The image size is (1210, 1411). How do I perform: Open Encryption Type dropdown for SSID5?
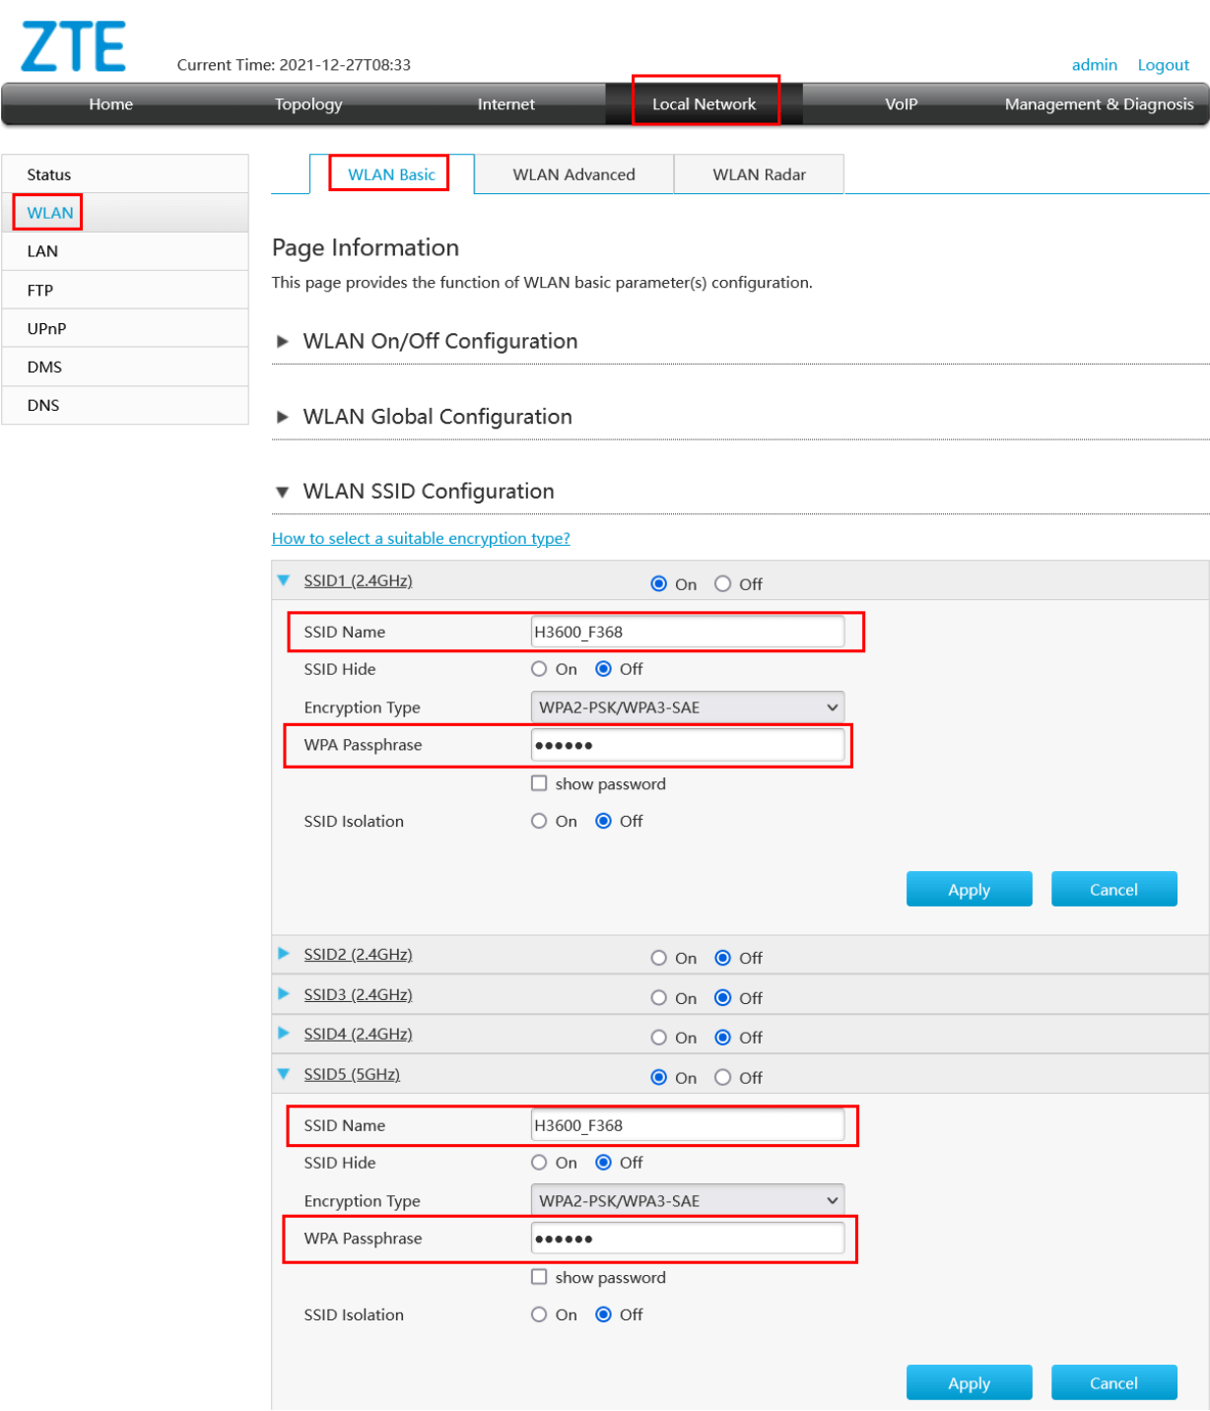coord(687,1201)
